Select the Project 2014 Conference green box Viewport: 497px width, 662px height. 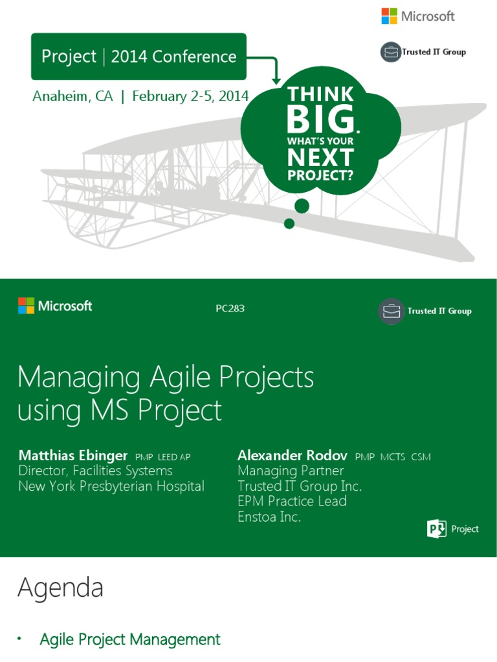138,57
